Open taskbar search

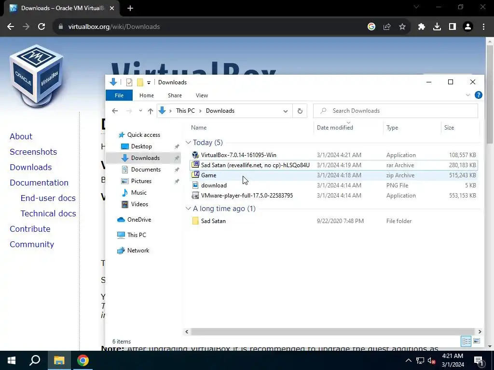pyautogui.click(x=35, y=360)
